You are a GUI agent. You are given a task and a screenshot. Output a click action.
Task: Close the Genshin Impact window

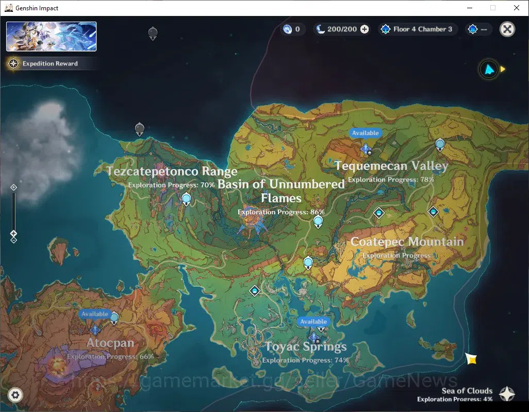tap(516, 8)
